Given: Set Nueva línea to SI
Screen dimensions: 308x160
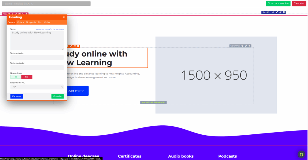Looking at the screenshot, I should click(x=16, y=77).
